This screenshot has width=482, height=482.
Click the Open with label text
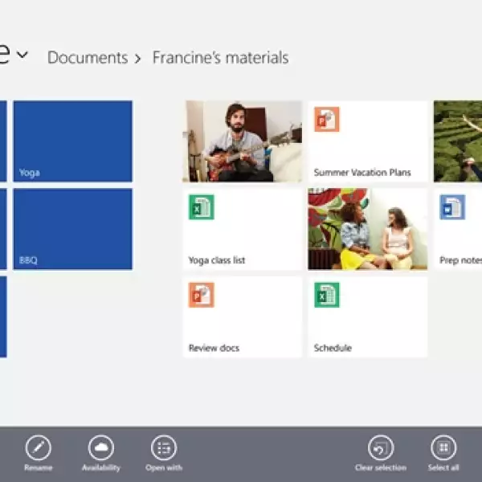(164, 468)
